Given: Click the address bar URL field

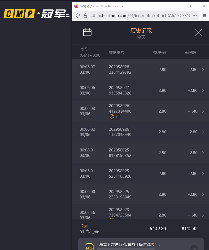Looking at the screenshot, I should point(144,16).
